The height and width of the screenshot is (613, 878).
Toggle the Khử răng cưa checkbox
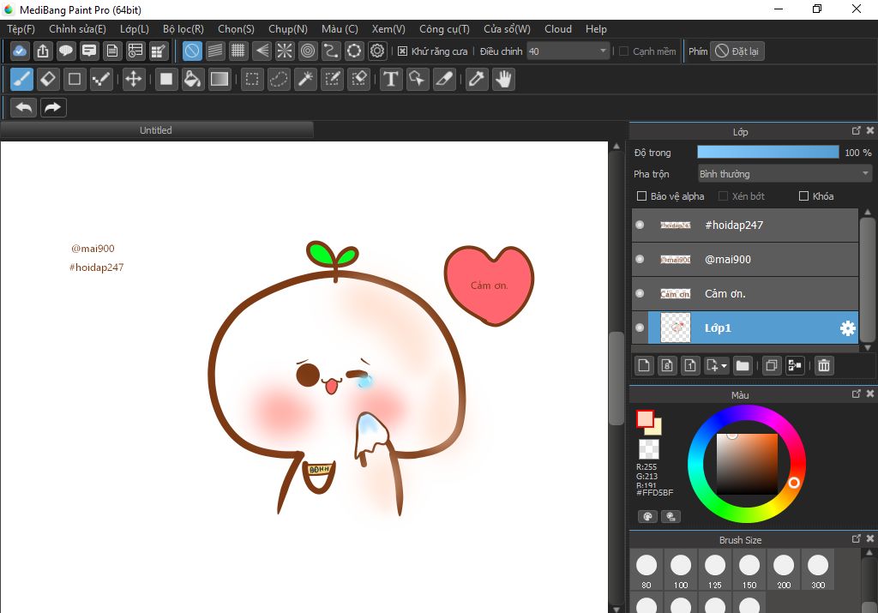pos(403,51)
